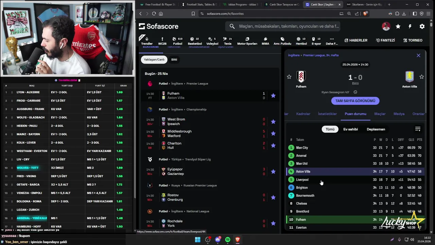Select the Basketbol sport icon
435x245 pixels.
195,41
